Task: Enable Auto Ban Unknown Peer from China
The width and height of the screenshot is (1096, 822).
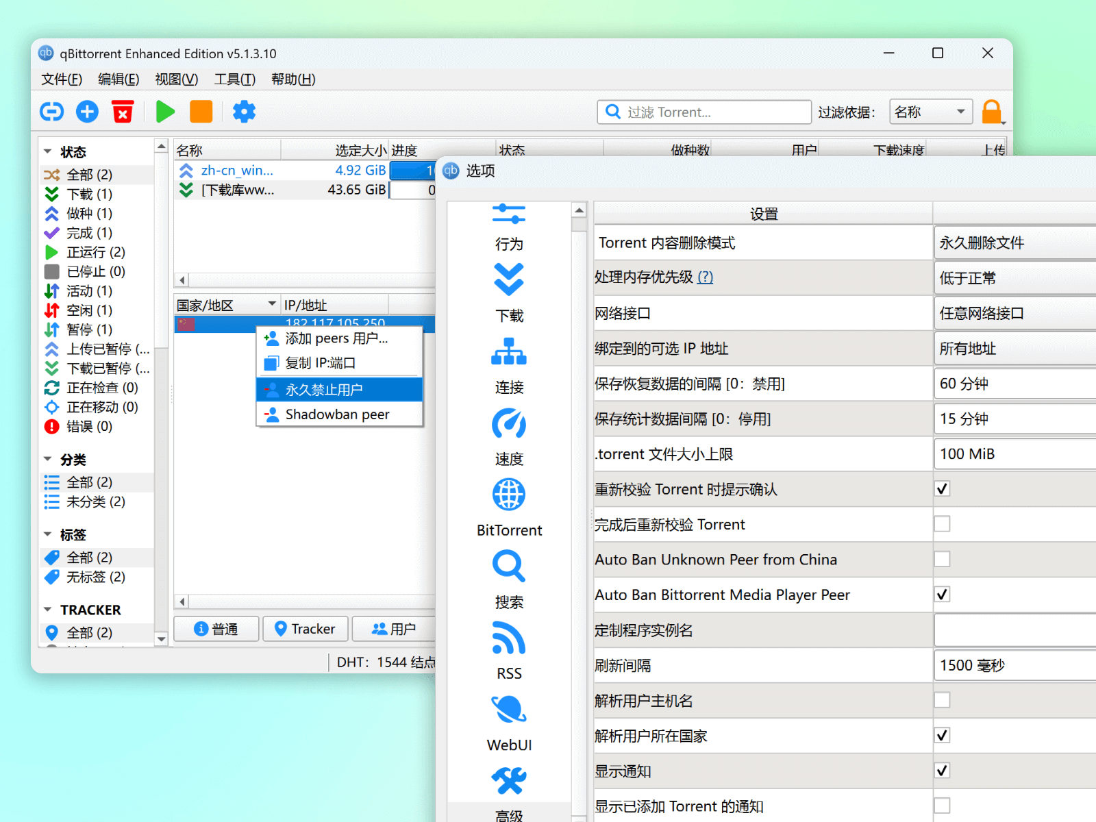Action: [x=942, y=560]
